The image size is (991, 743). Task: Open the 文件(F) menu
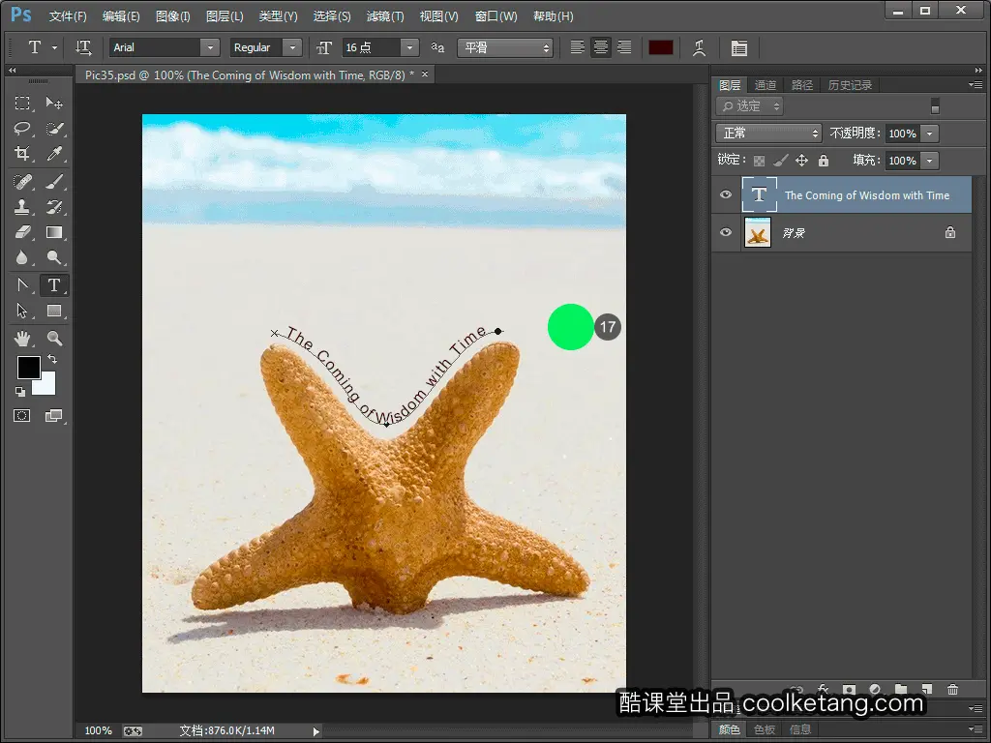click(x=68, y=16)
